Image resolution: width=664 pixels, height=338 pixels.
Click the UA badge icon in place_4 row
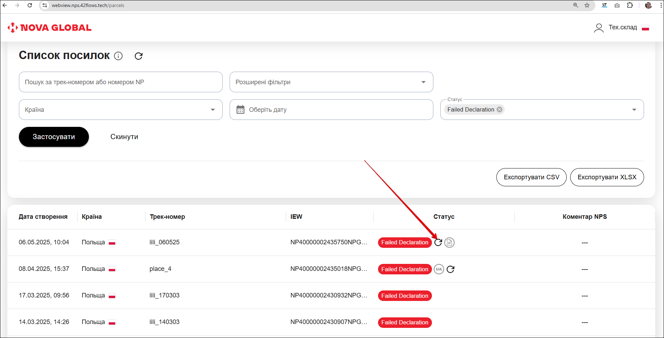pyautogui.click(x=439, y=269)
